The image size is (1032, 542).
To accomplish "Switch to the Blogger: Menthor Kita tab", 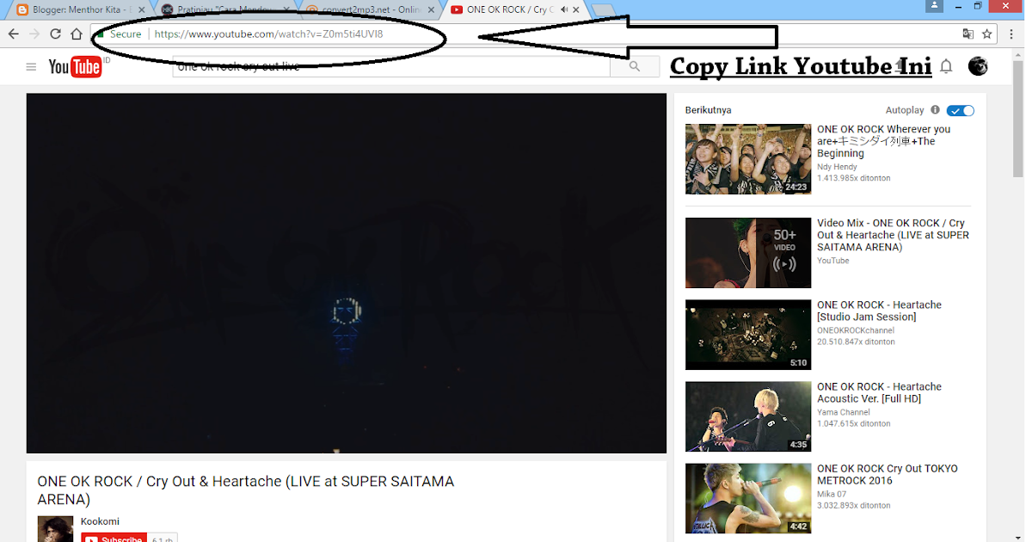I will (77, 9).
